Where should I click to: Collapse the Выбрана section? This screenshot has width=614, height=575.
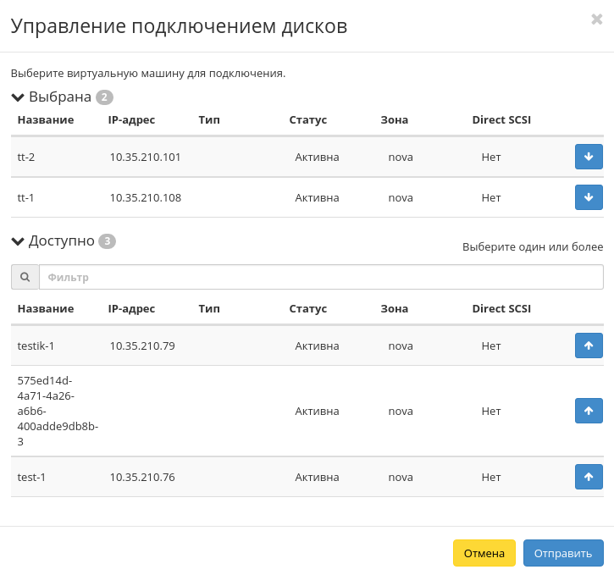point(18,97)
